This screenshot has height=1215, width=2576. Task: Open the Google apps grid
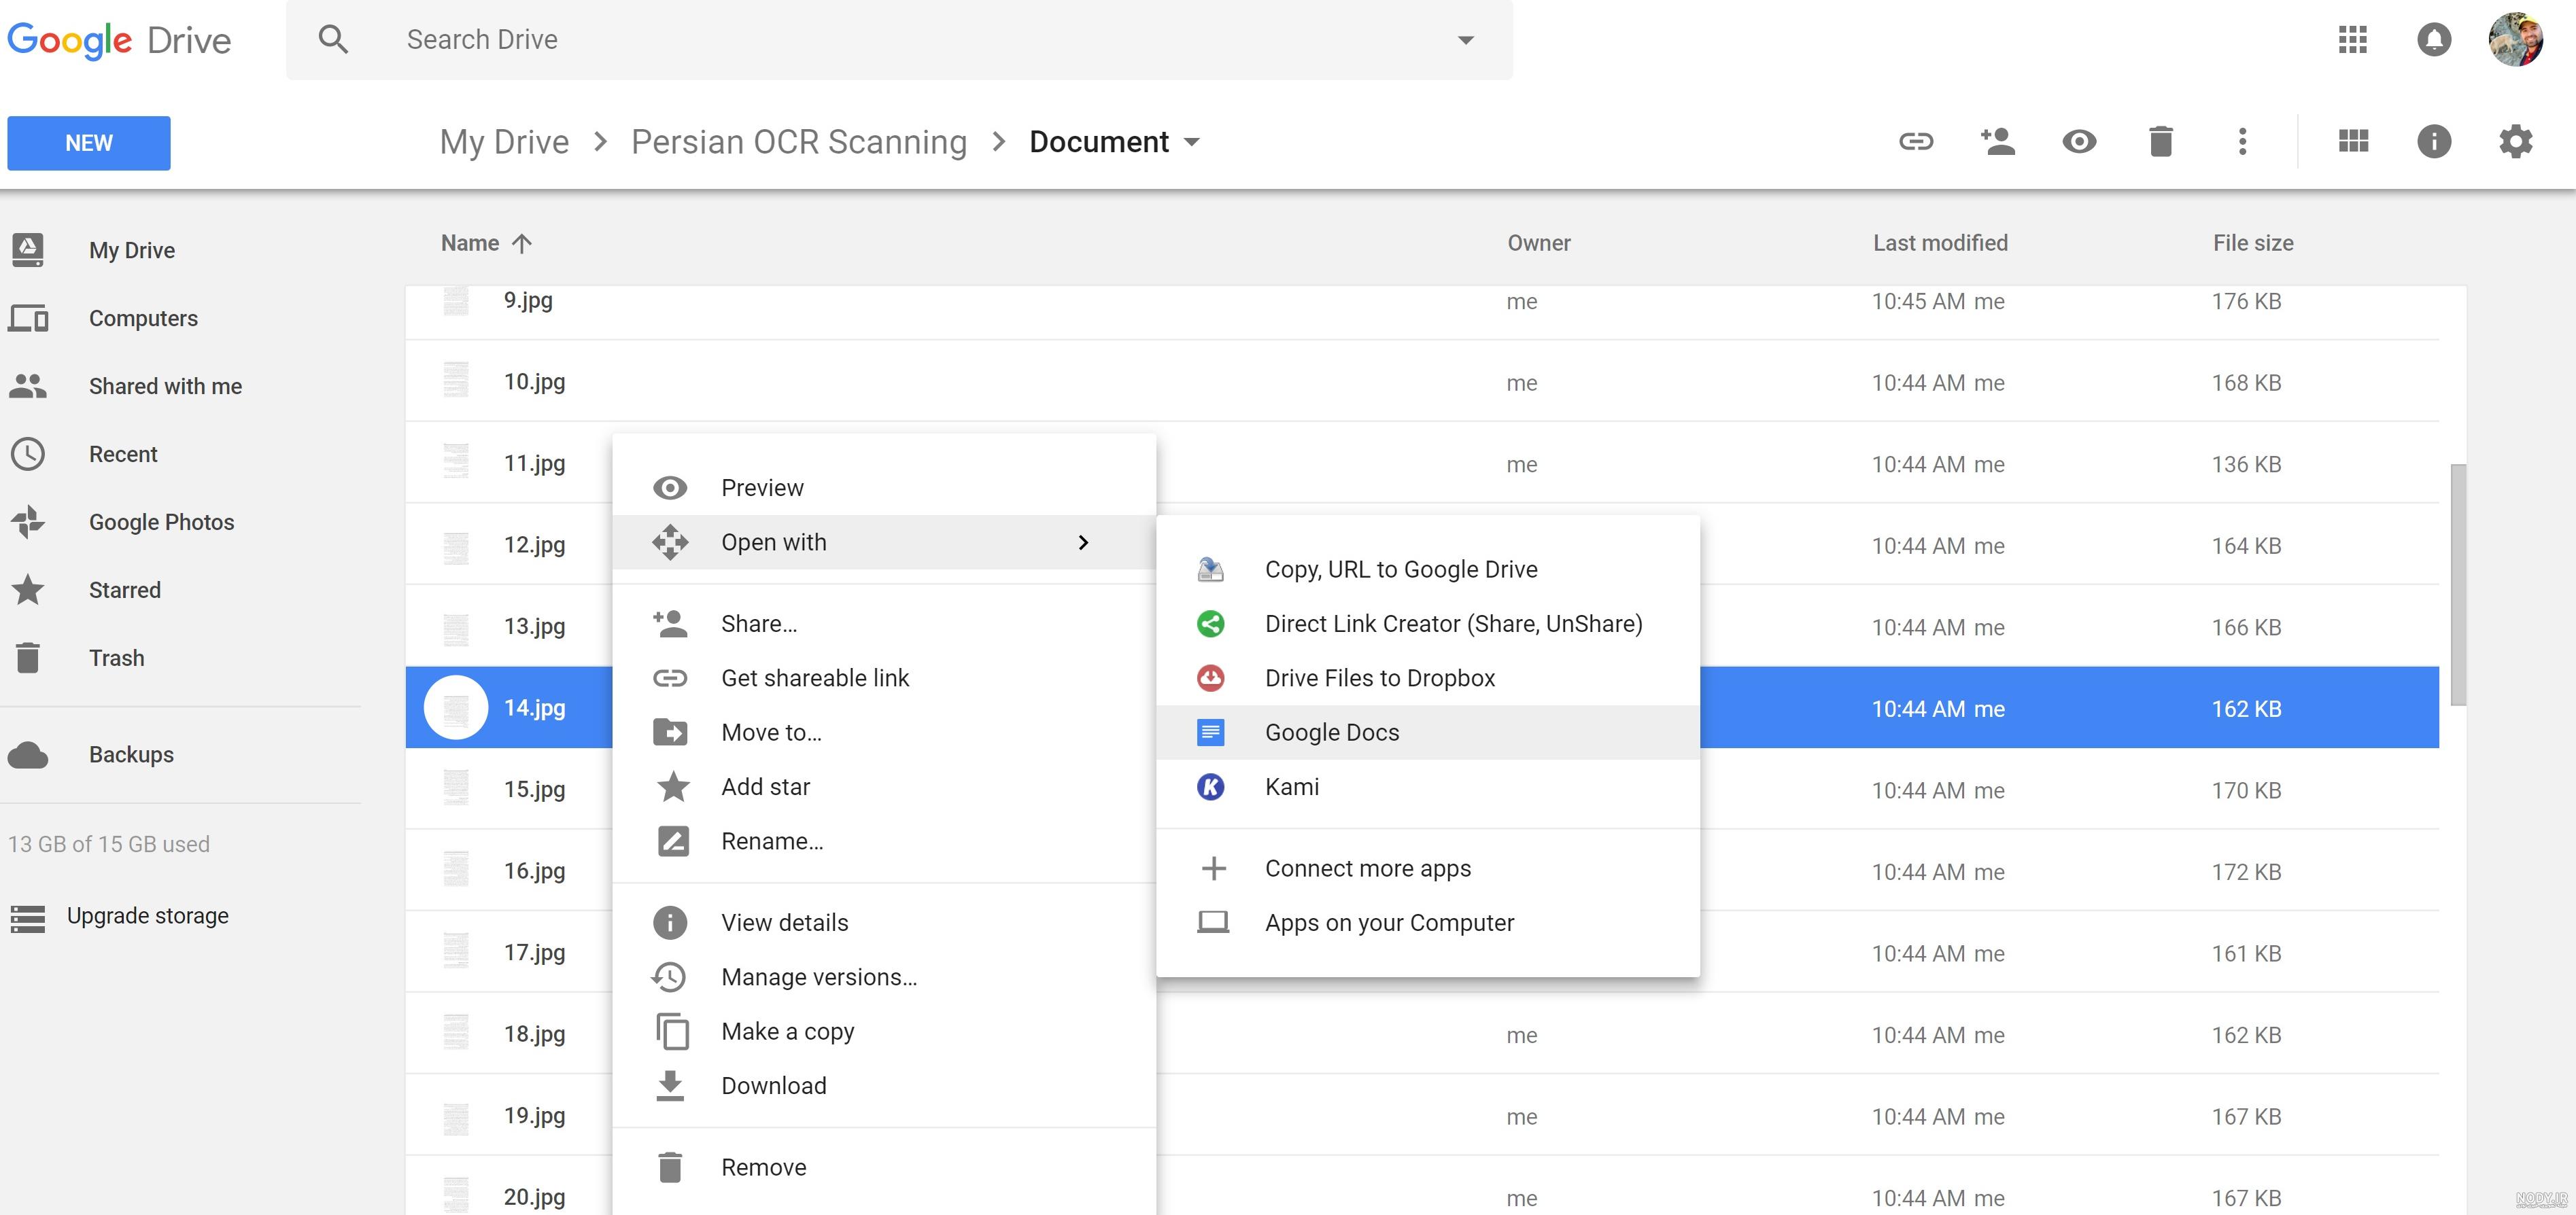point(2352,40)
